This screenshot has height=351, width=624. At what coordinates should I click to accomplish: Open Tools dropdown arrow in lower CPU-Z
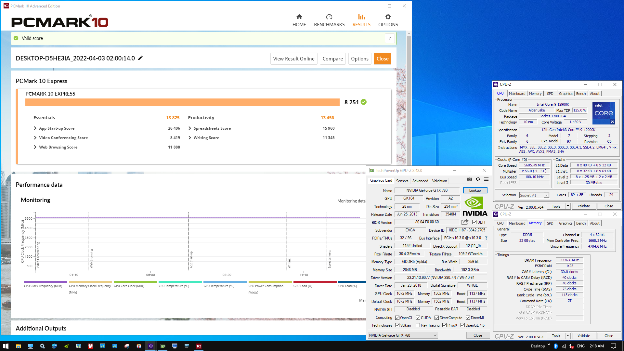click(x=568, y=336)
